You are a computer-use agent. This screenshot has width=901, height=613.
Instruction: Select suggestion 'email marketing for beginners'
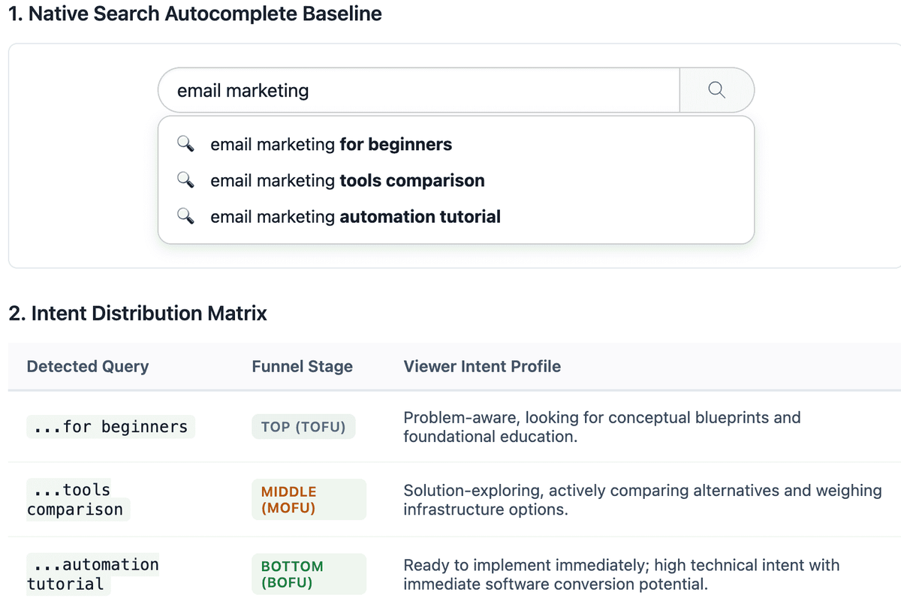tap(456, 144)
